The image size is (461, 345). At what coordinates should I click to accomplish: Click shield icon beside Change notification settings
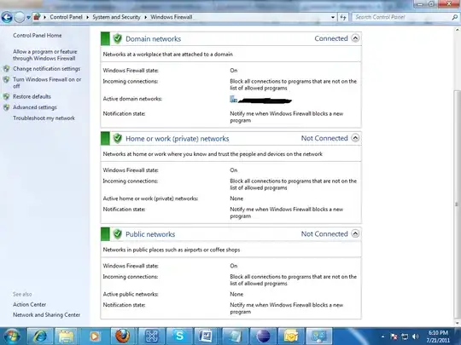(x=7, y=69)
